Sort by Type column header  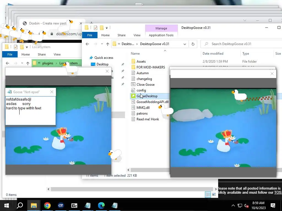click(246, 54)
